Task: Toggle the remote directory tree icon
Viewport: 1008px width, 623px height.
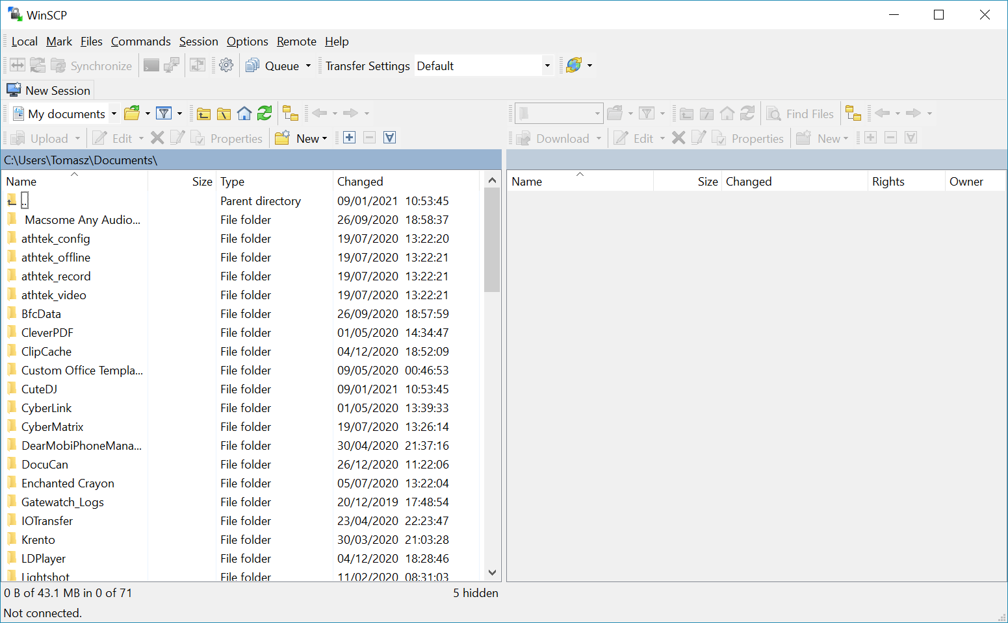Action: [x=853, y=114]
